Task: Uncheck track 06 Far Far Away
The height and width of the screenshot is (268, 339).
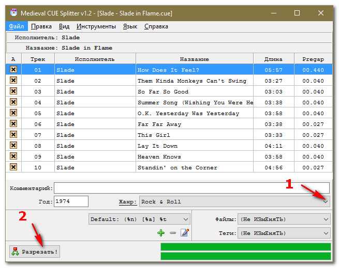Action: tap(13, 123)
